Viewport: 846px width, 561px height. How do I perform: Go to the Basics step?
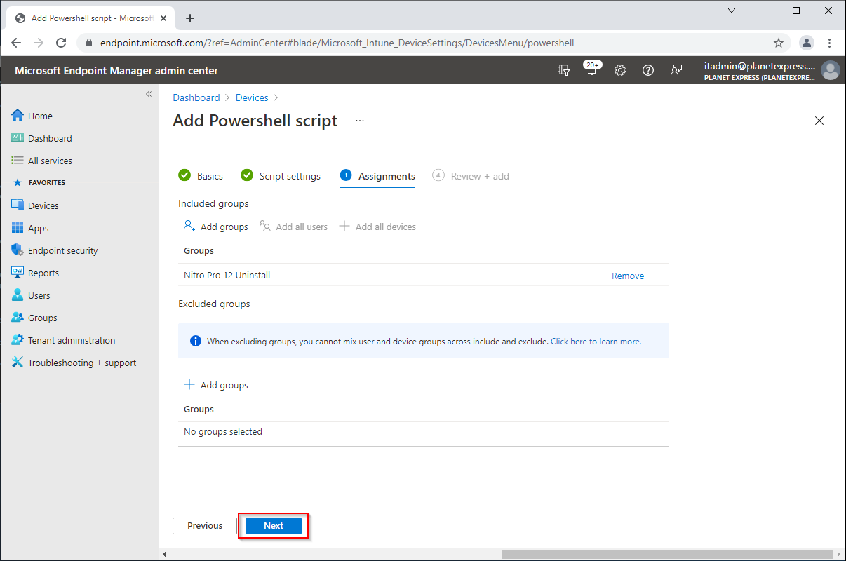click(x=201, y=176)
